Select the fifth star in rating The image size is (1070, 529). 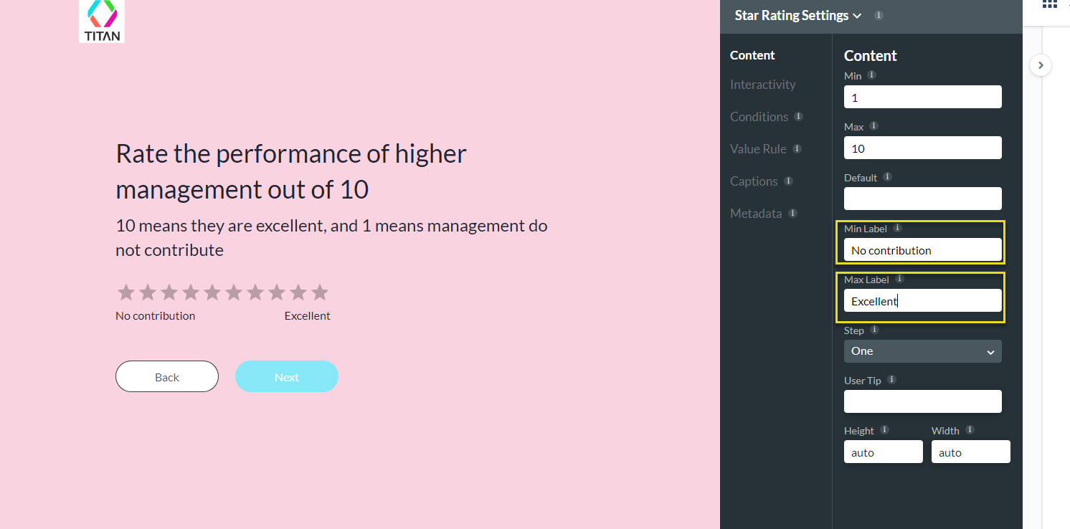pyautogui.click(x=212, y=292)
